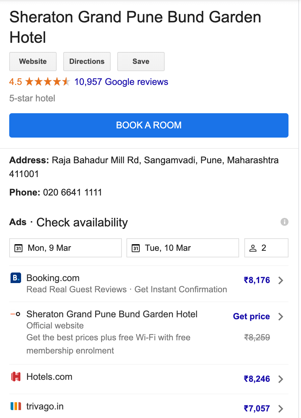This screenshot has width=301, height=418.
Task: Click the check-out calendar icon
Action: (x=136, y=248)
